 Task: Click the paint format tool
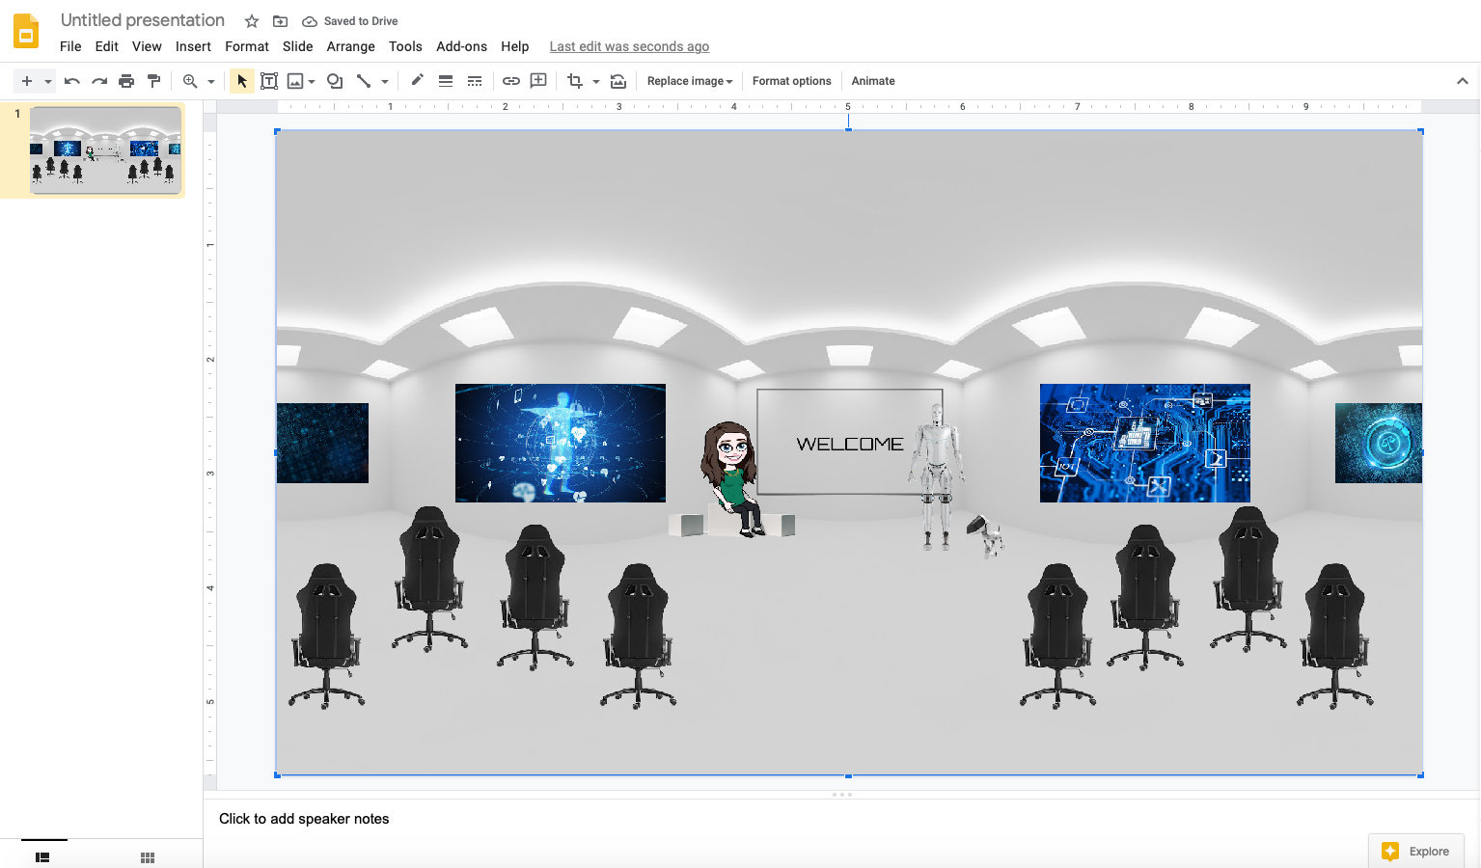[154, 80]
